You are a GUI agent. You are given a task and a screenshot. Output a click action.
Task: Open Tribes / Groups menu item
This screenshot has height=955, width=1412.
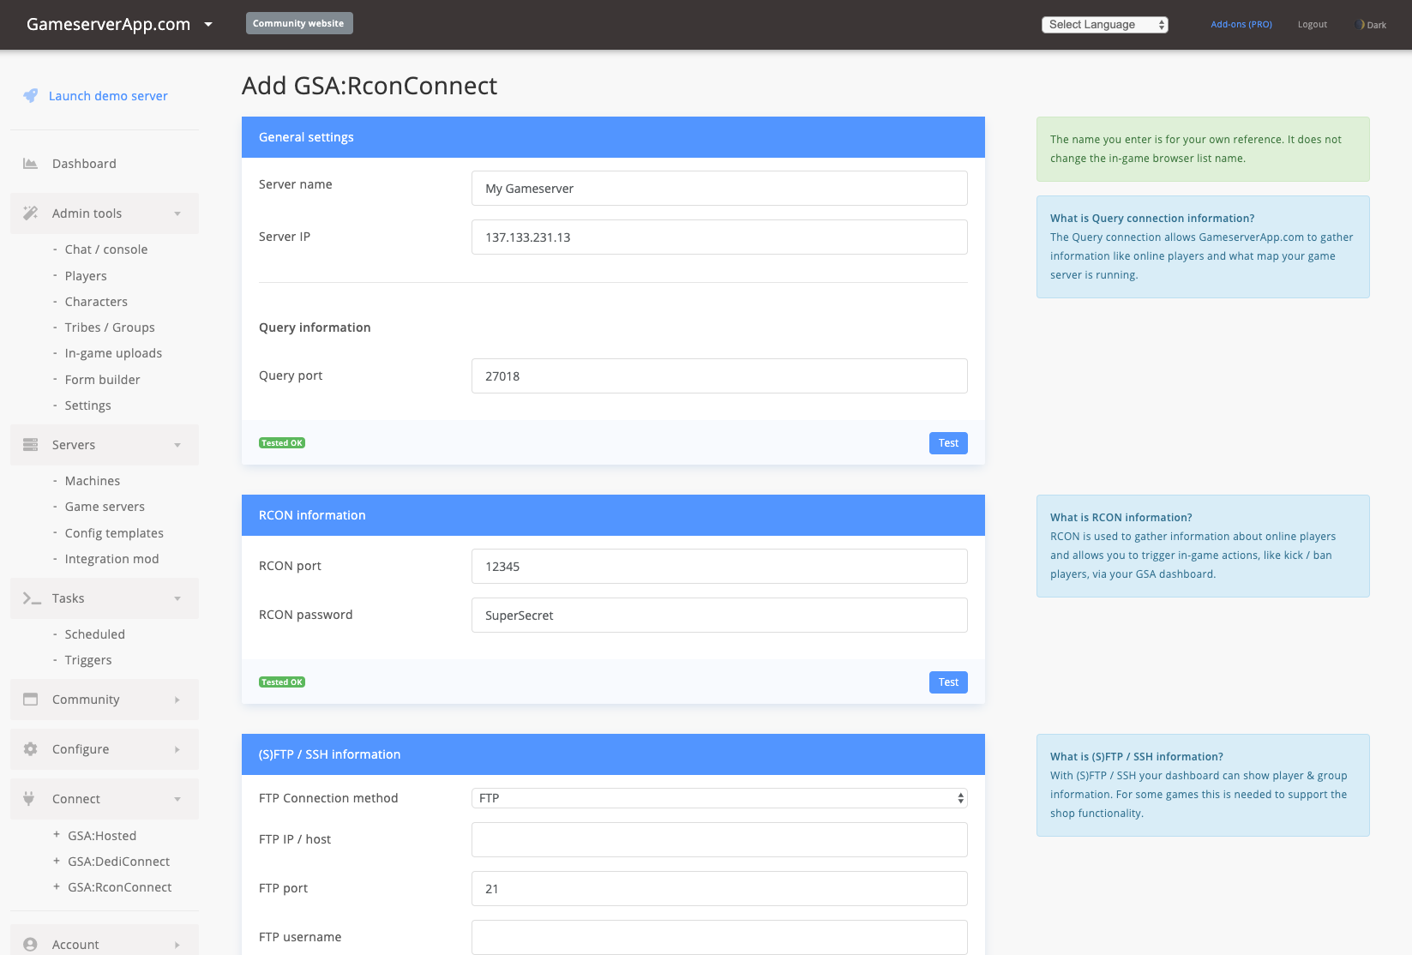110,327
